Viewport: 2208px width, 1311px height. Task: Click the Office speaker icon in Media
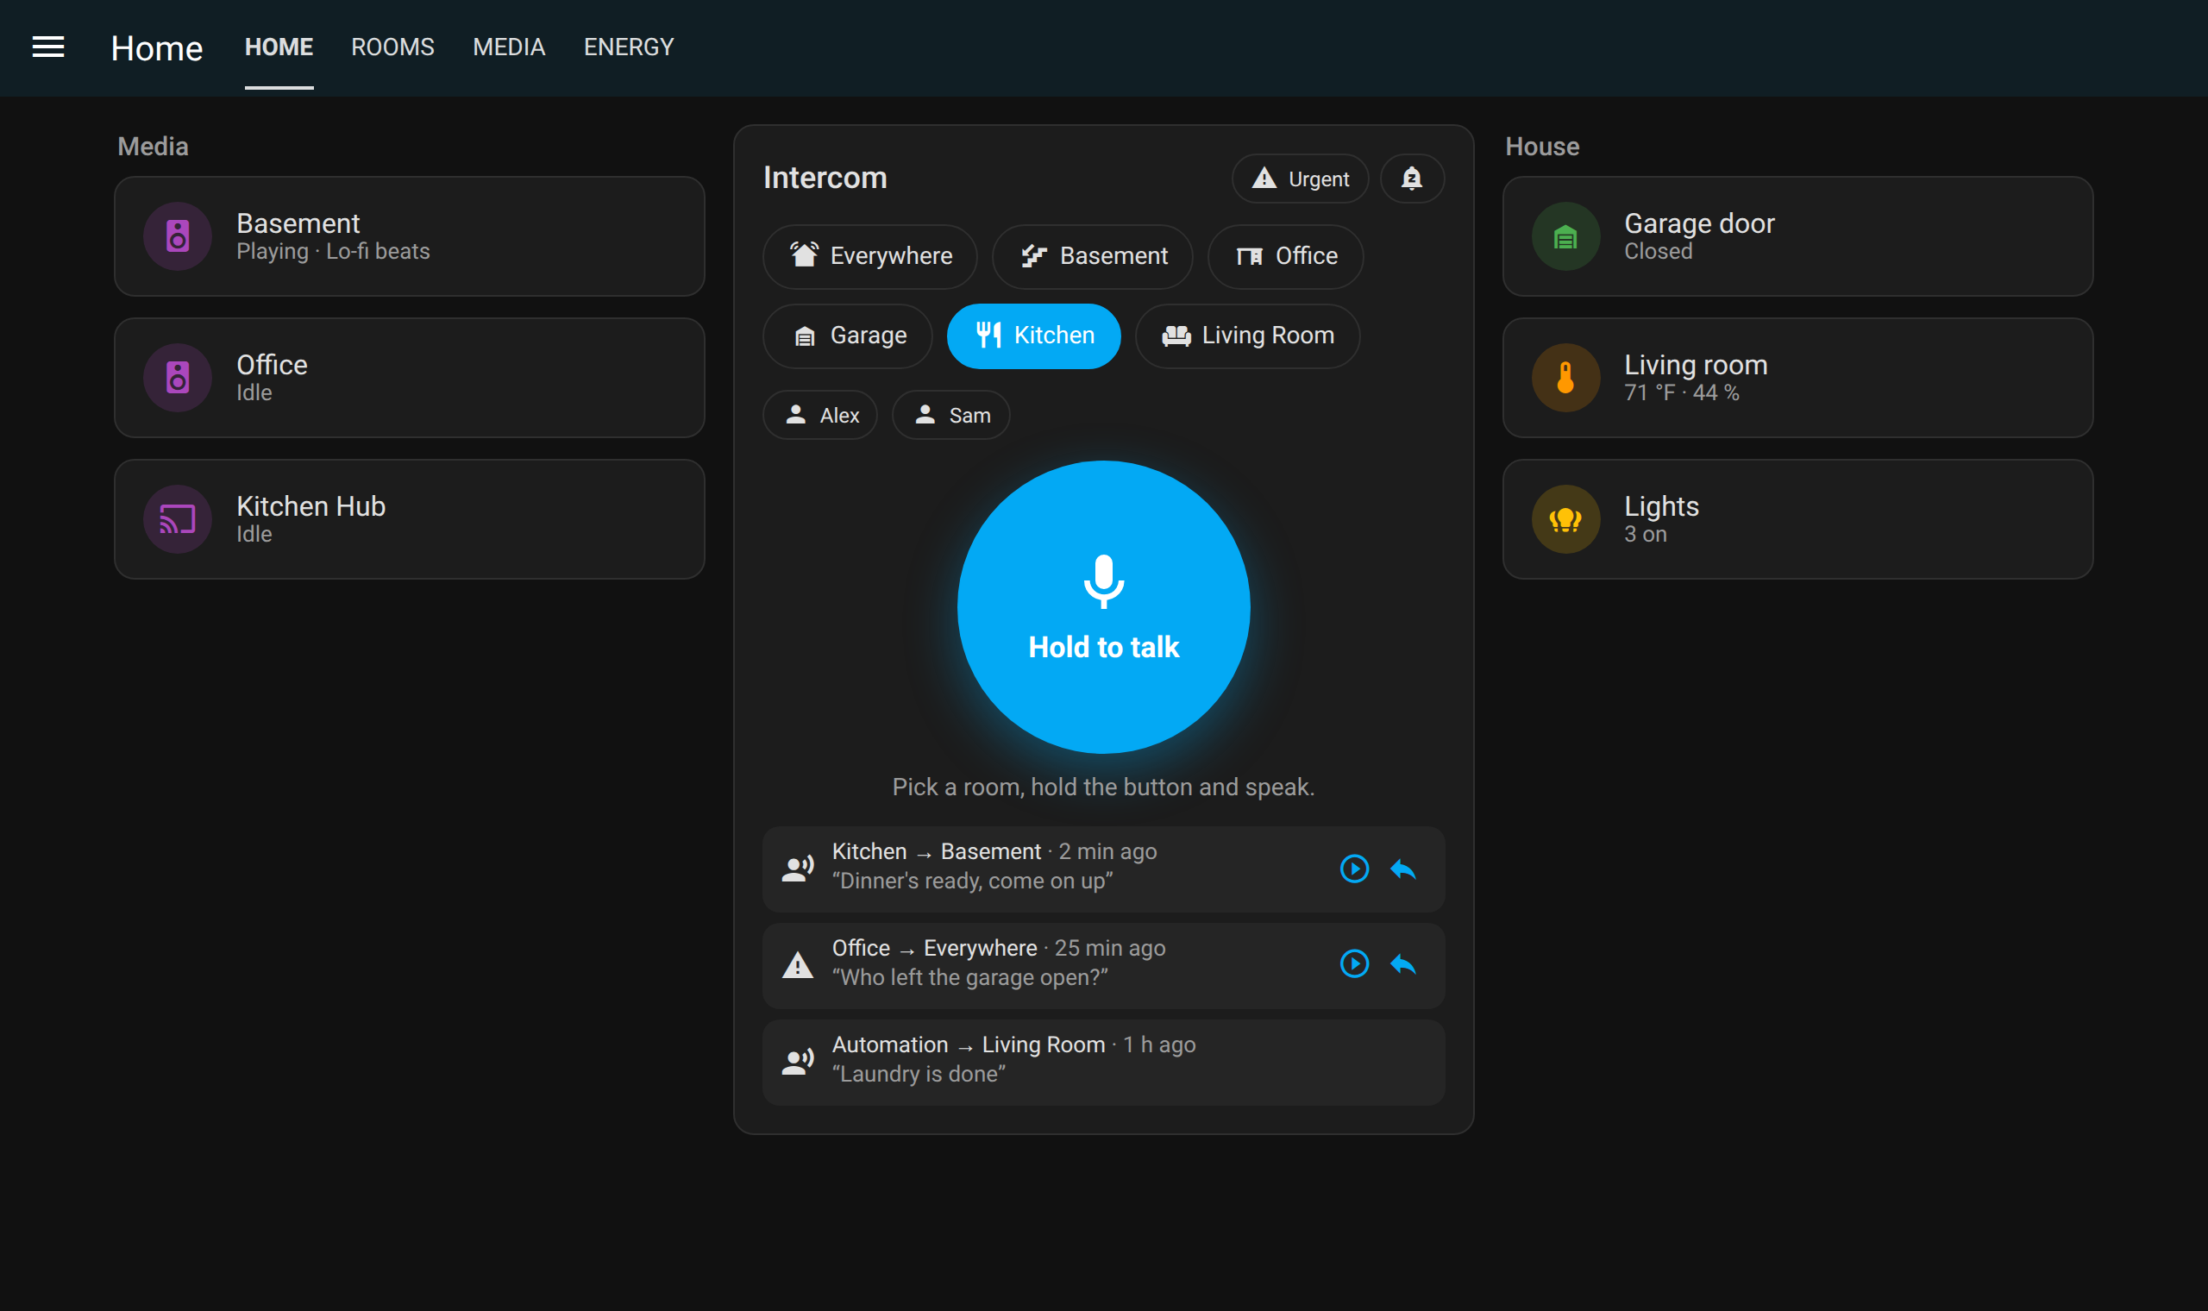178,377
